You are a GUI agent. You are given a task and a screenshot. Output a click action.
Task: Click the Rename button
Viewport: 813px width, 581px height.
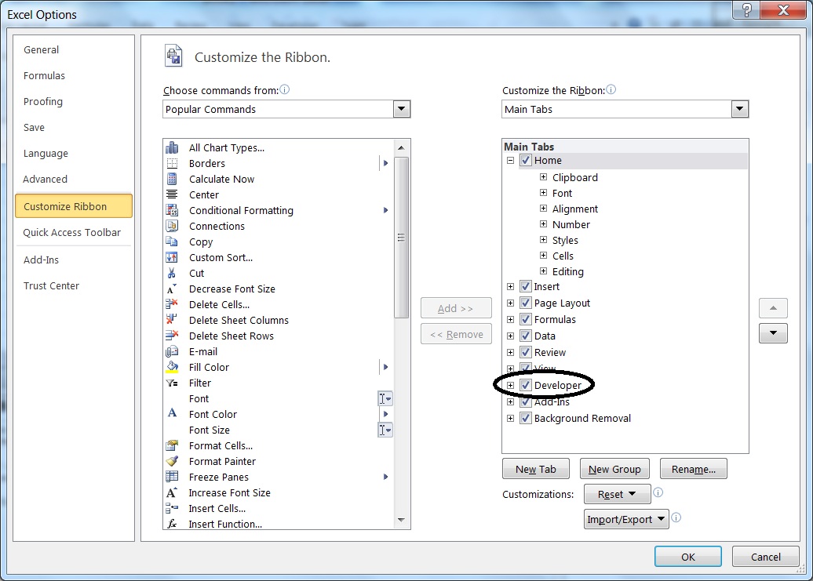point(693,468)
